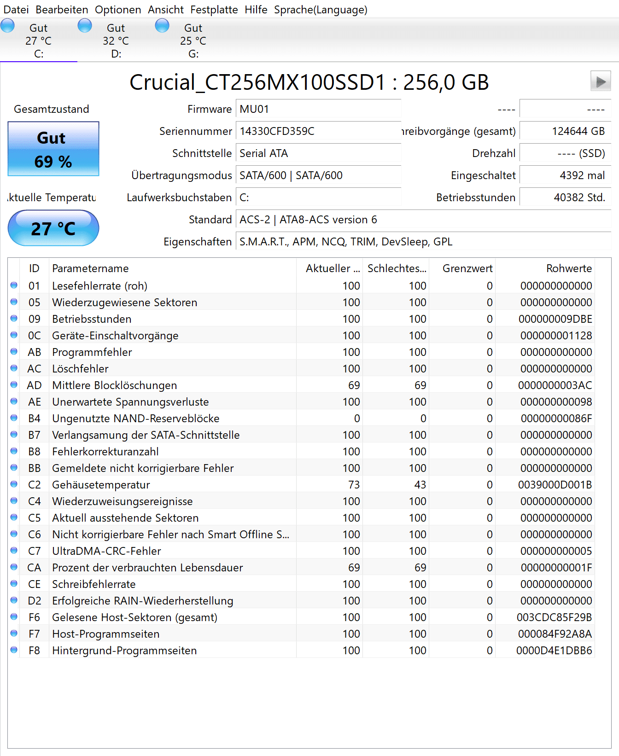
Task: Click status icon of row C2 Gehäusetemperatur
Action: tap(14, 484)
